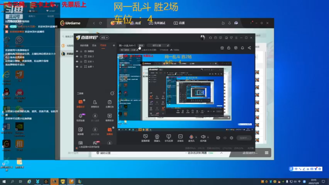Click the small button after stream title
This screenshot has height=185, width=329.
141,45
